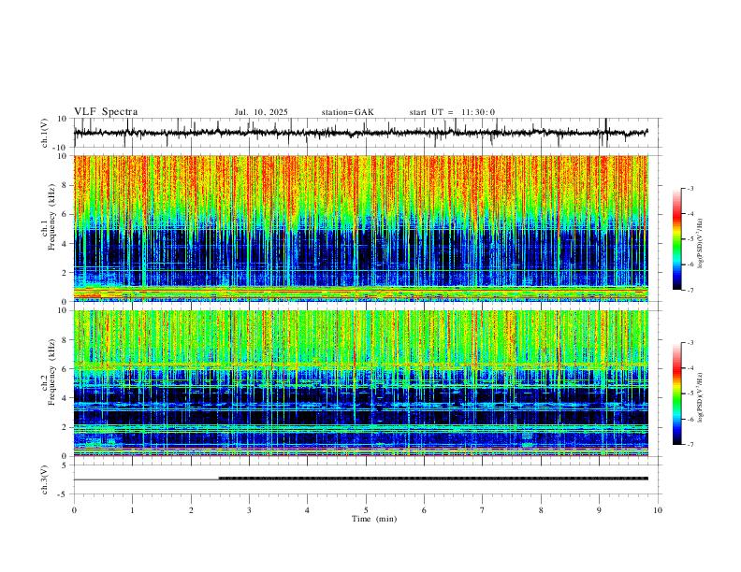Viewport: 741px width, 572px height.
Task: Click the 'station=GAK' label
Action: [347, 112]
